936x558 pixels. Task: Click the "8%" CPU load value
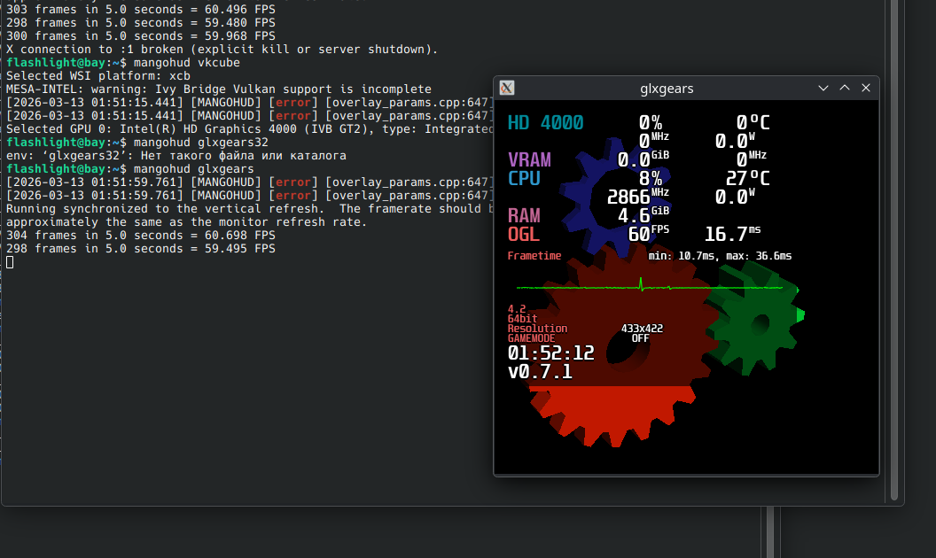(x=651, y=178)
